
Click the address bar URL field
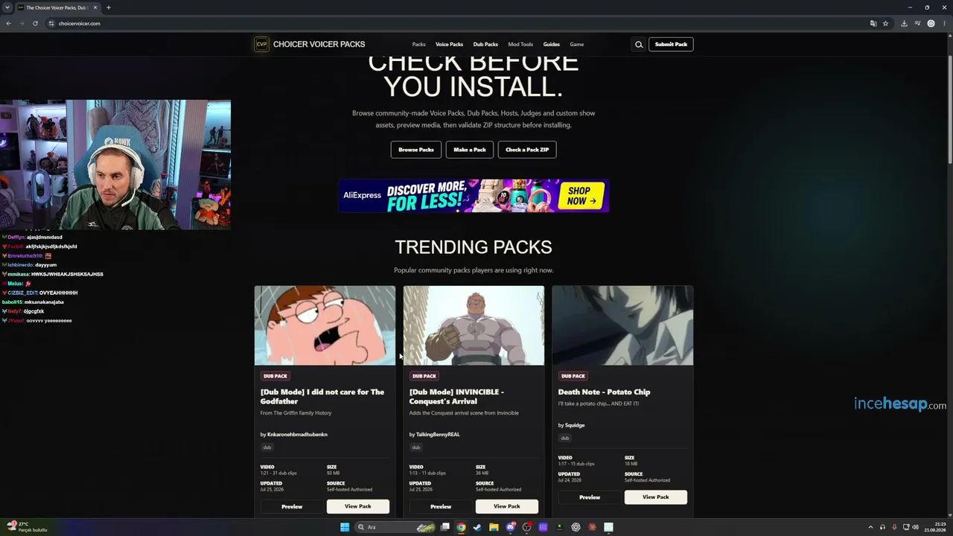coord(454,23)
